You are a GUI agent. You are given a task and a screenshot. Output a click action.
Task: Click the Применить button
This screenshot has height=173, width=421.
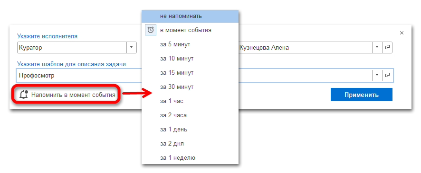tap(362, 95)
